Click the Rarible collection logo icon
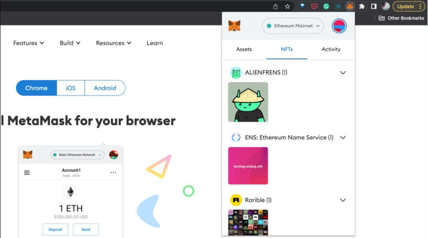Viewport: 428px width, 238px height. [x=236, y=200]
